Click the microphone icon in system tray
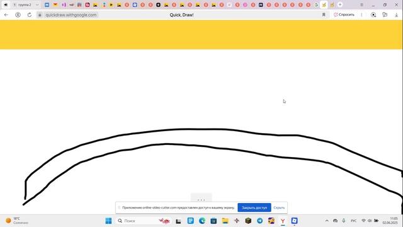This screenshot has height=227, width=403. click(344, 221)
